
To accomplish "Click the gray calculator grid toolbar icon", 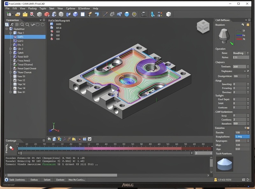I will click(x=144, y=14).
